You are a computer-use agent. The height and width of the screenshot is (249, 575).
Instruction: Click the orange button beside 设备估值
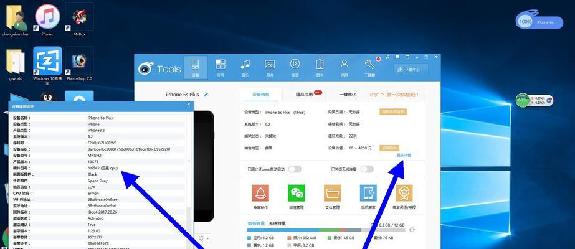[389, 148]
